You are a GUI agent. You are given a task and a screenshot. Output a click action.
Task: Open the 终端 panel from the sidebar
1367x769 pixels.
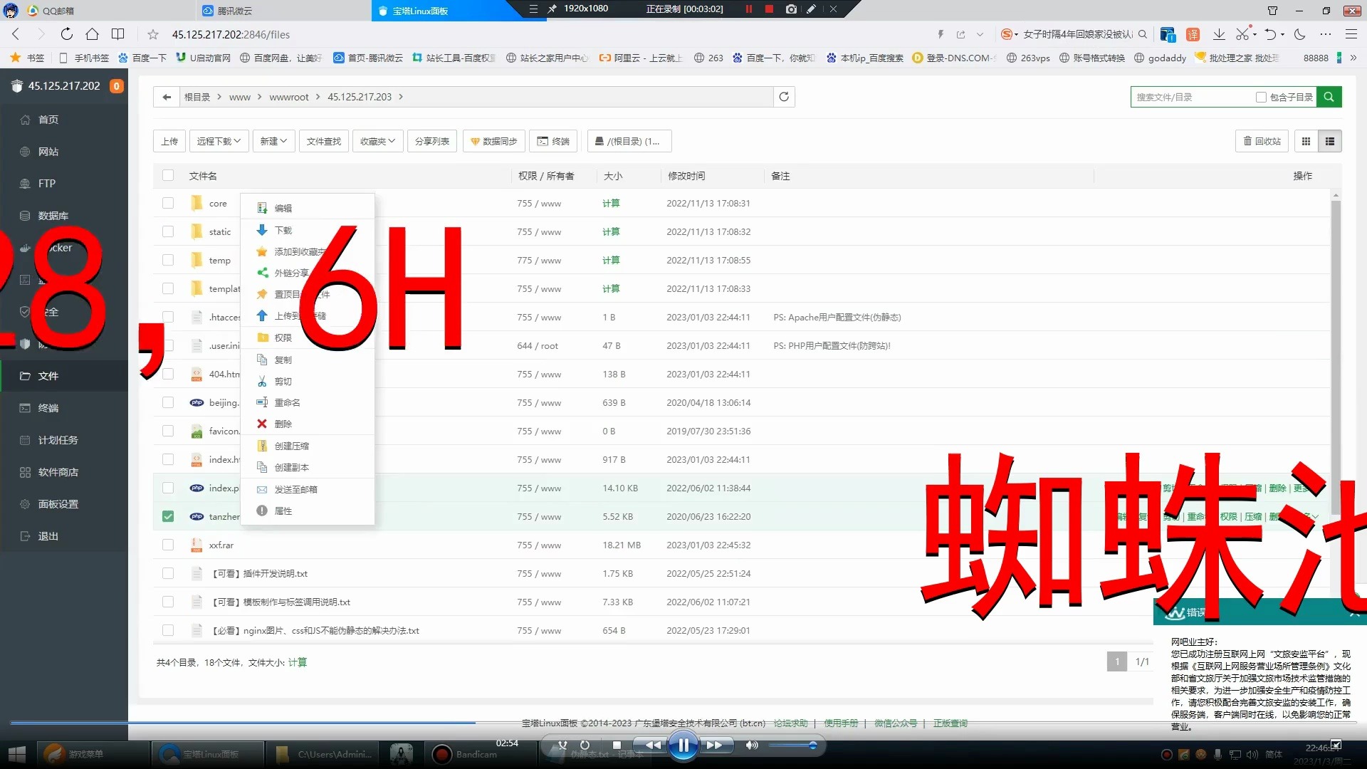(48, 407)
